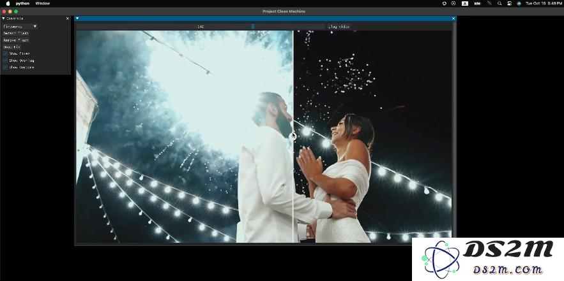564x281 pixels.
Task: Click the input source A icon
Action: (x=465, y=3)
